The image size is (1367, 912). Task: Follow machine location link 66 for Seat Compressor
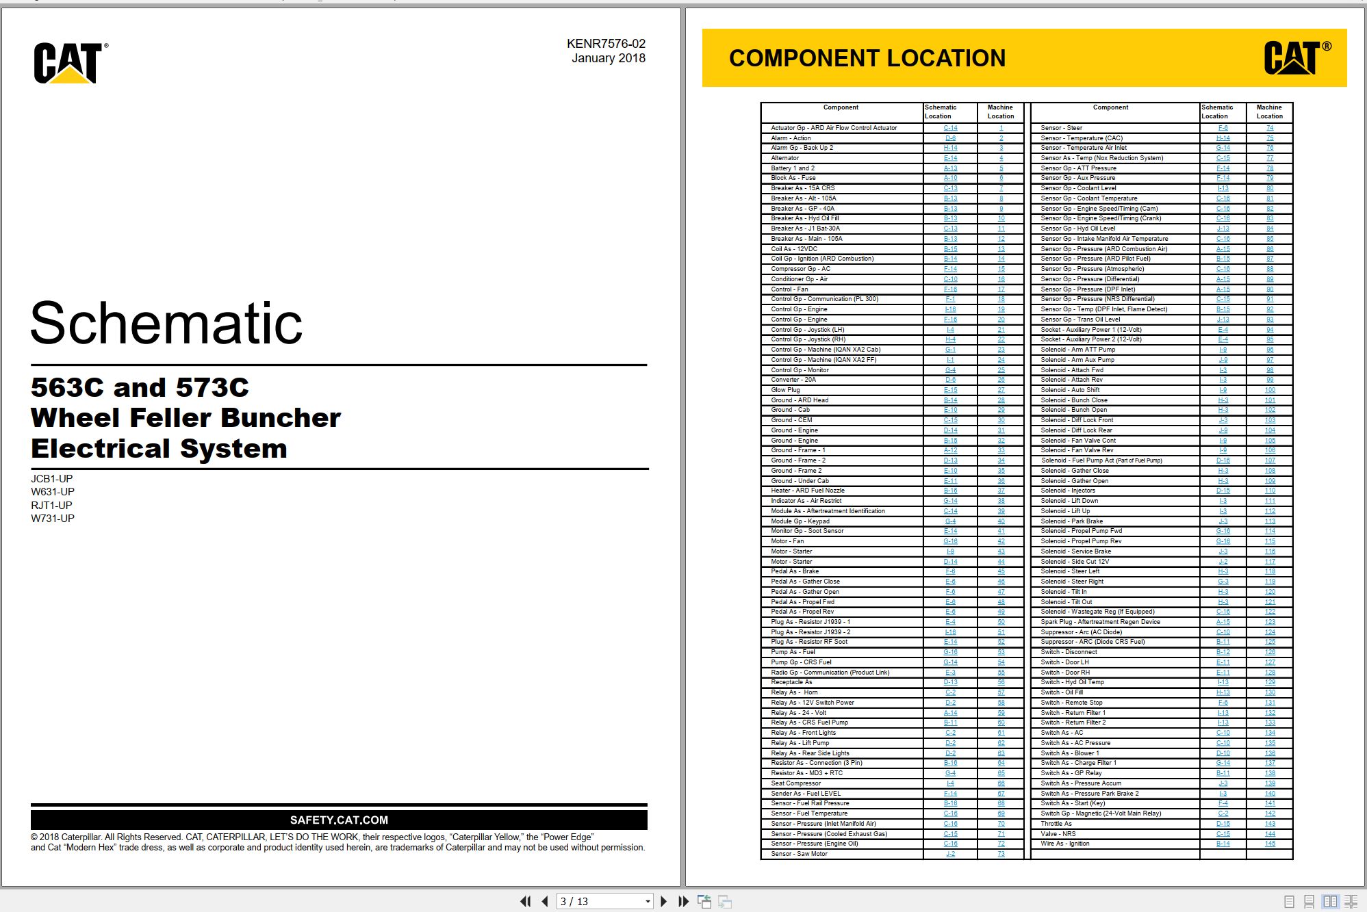tap(1001, 783)
